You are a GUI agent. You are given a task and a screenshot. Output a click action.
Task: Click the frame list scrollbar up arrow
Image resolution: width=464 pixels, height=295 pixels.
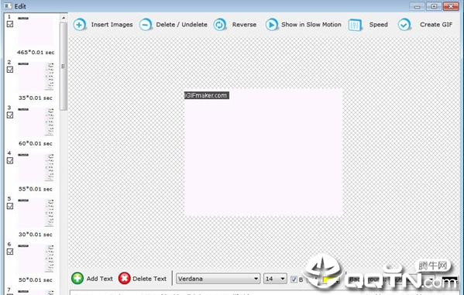click(64, 18)
